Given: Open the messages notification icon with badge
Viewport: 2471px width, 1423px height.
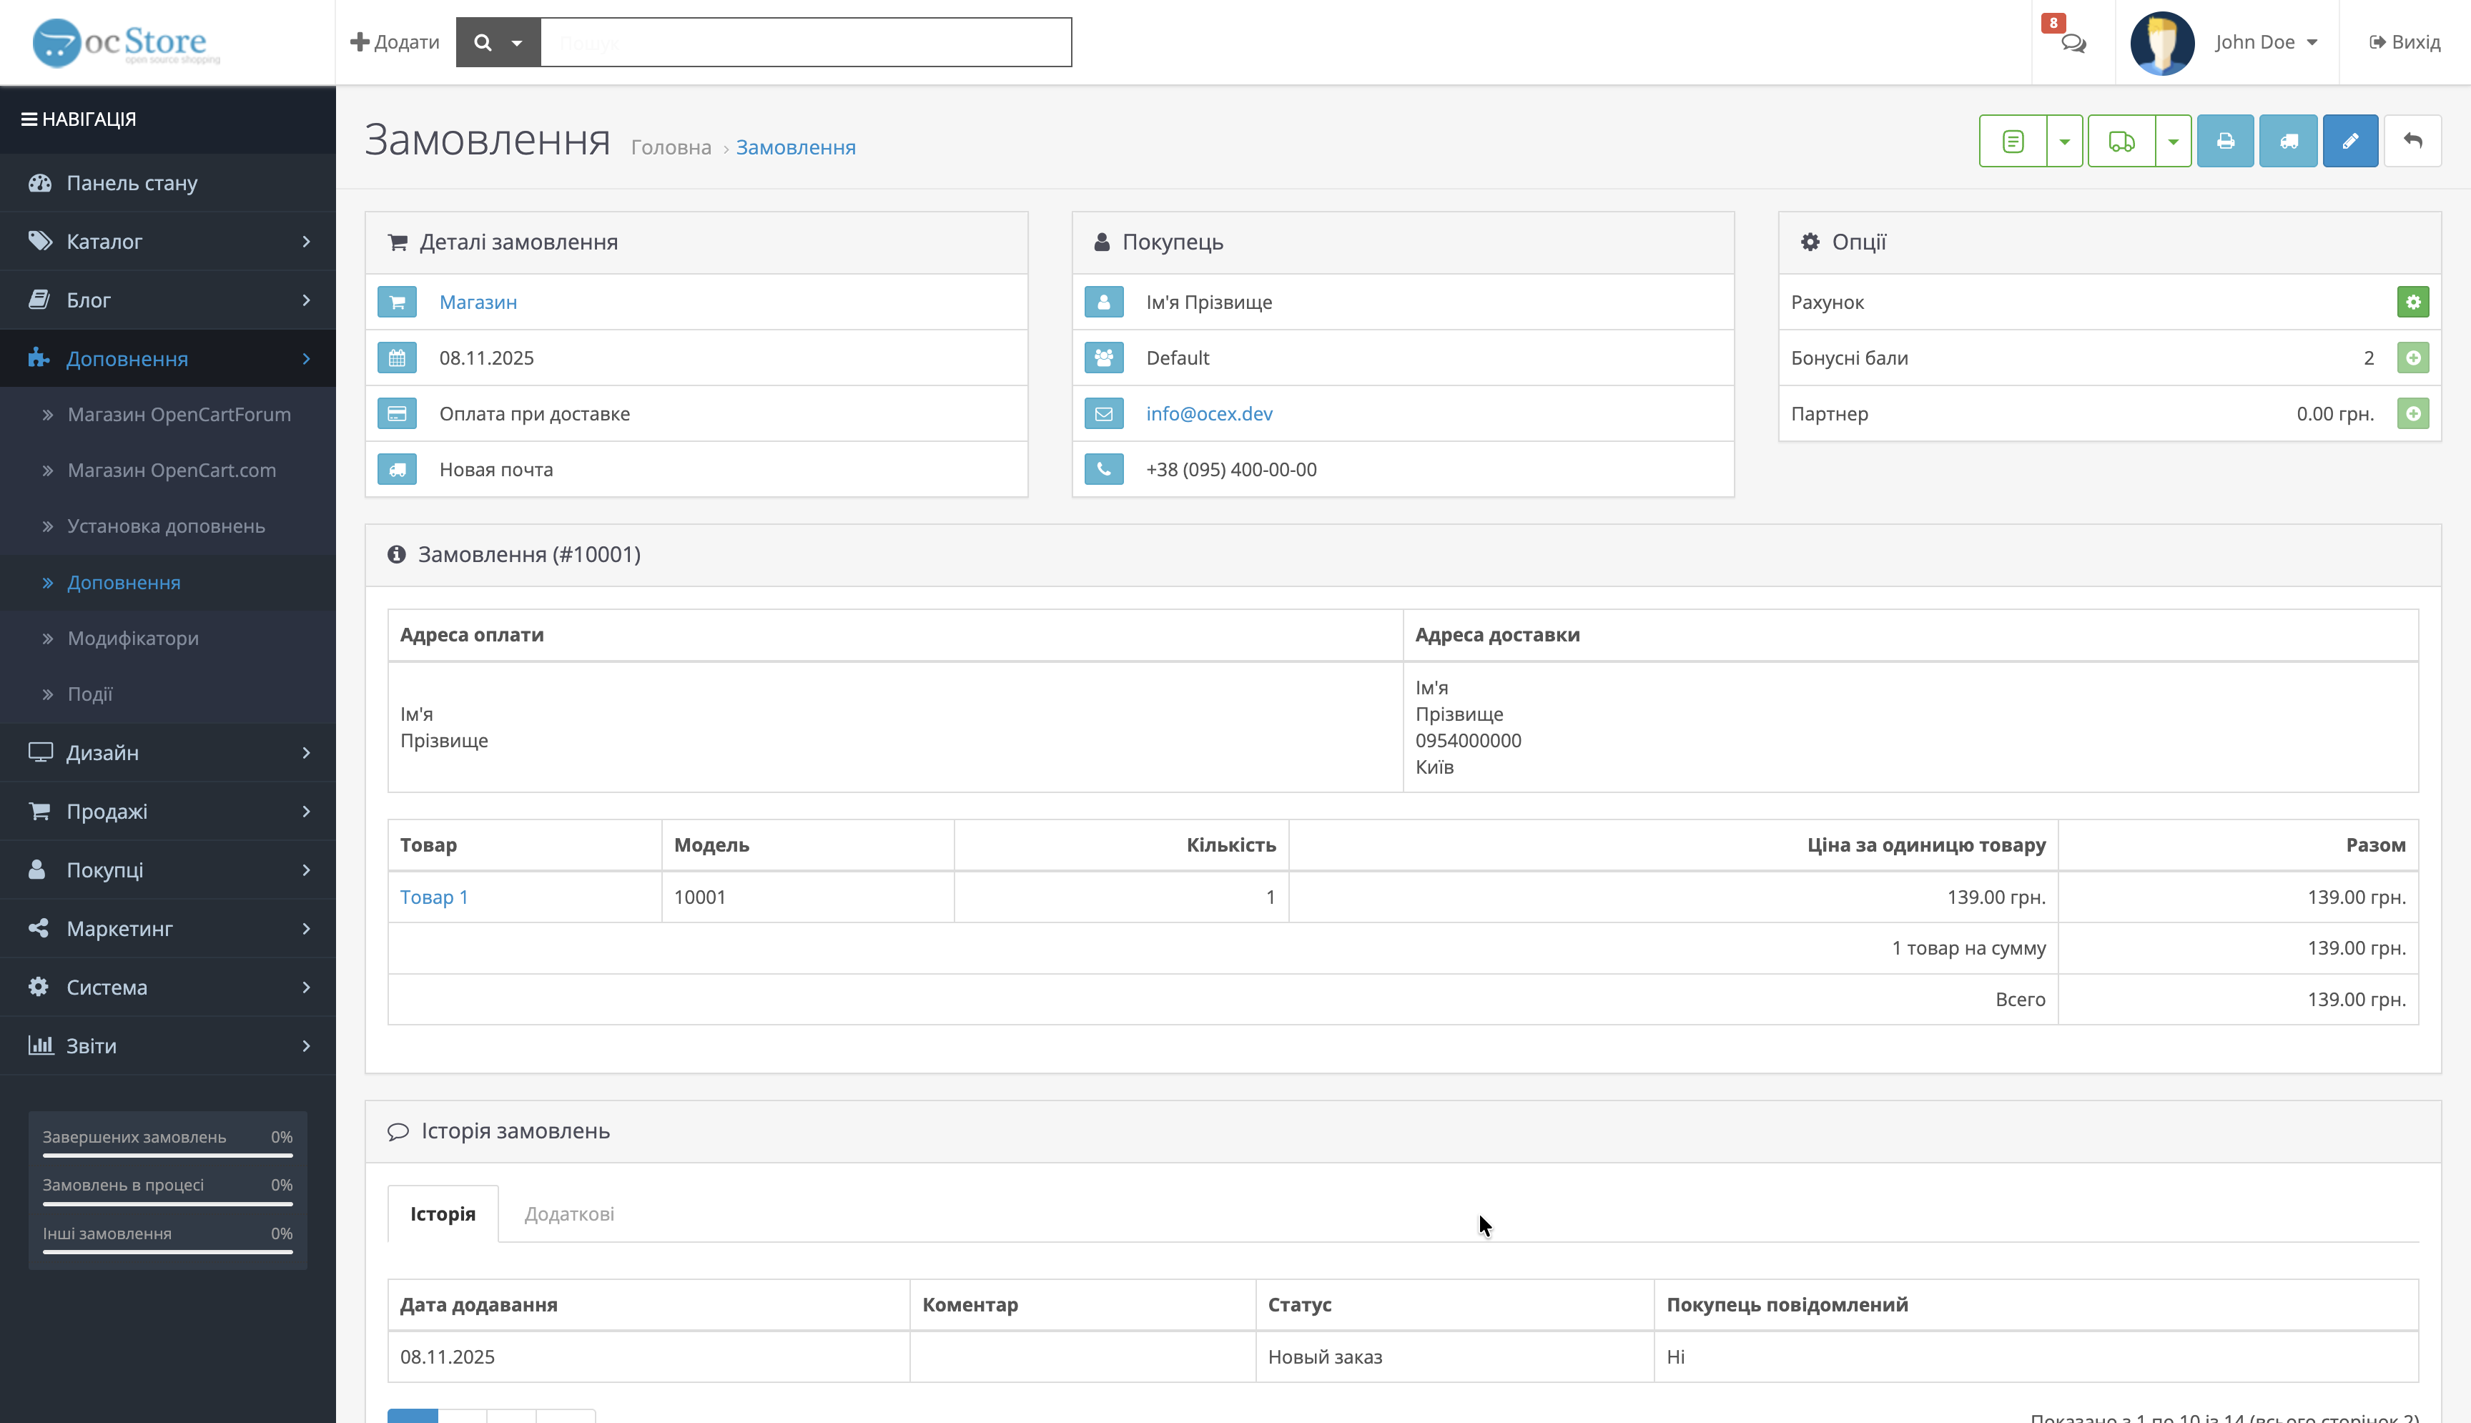Looking at the screenshot, I should click(x=2072, y=43).
